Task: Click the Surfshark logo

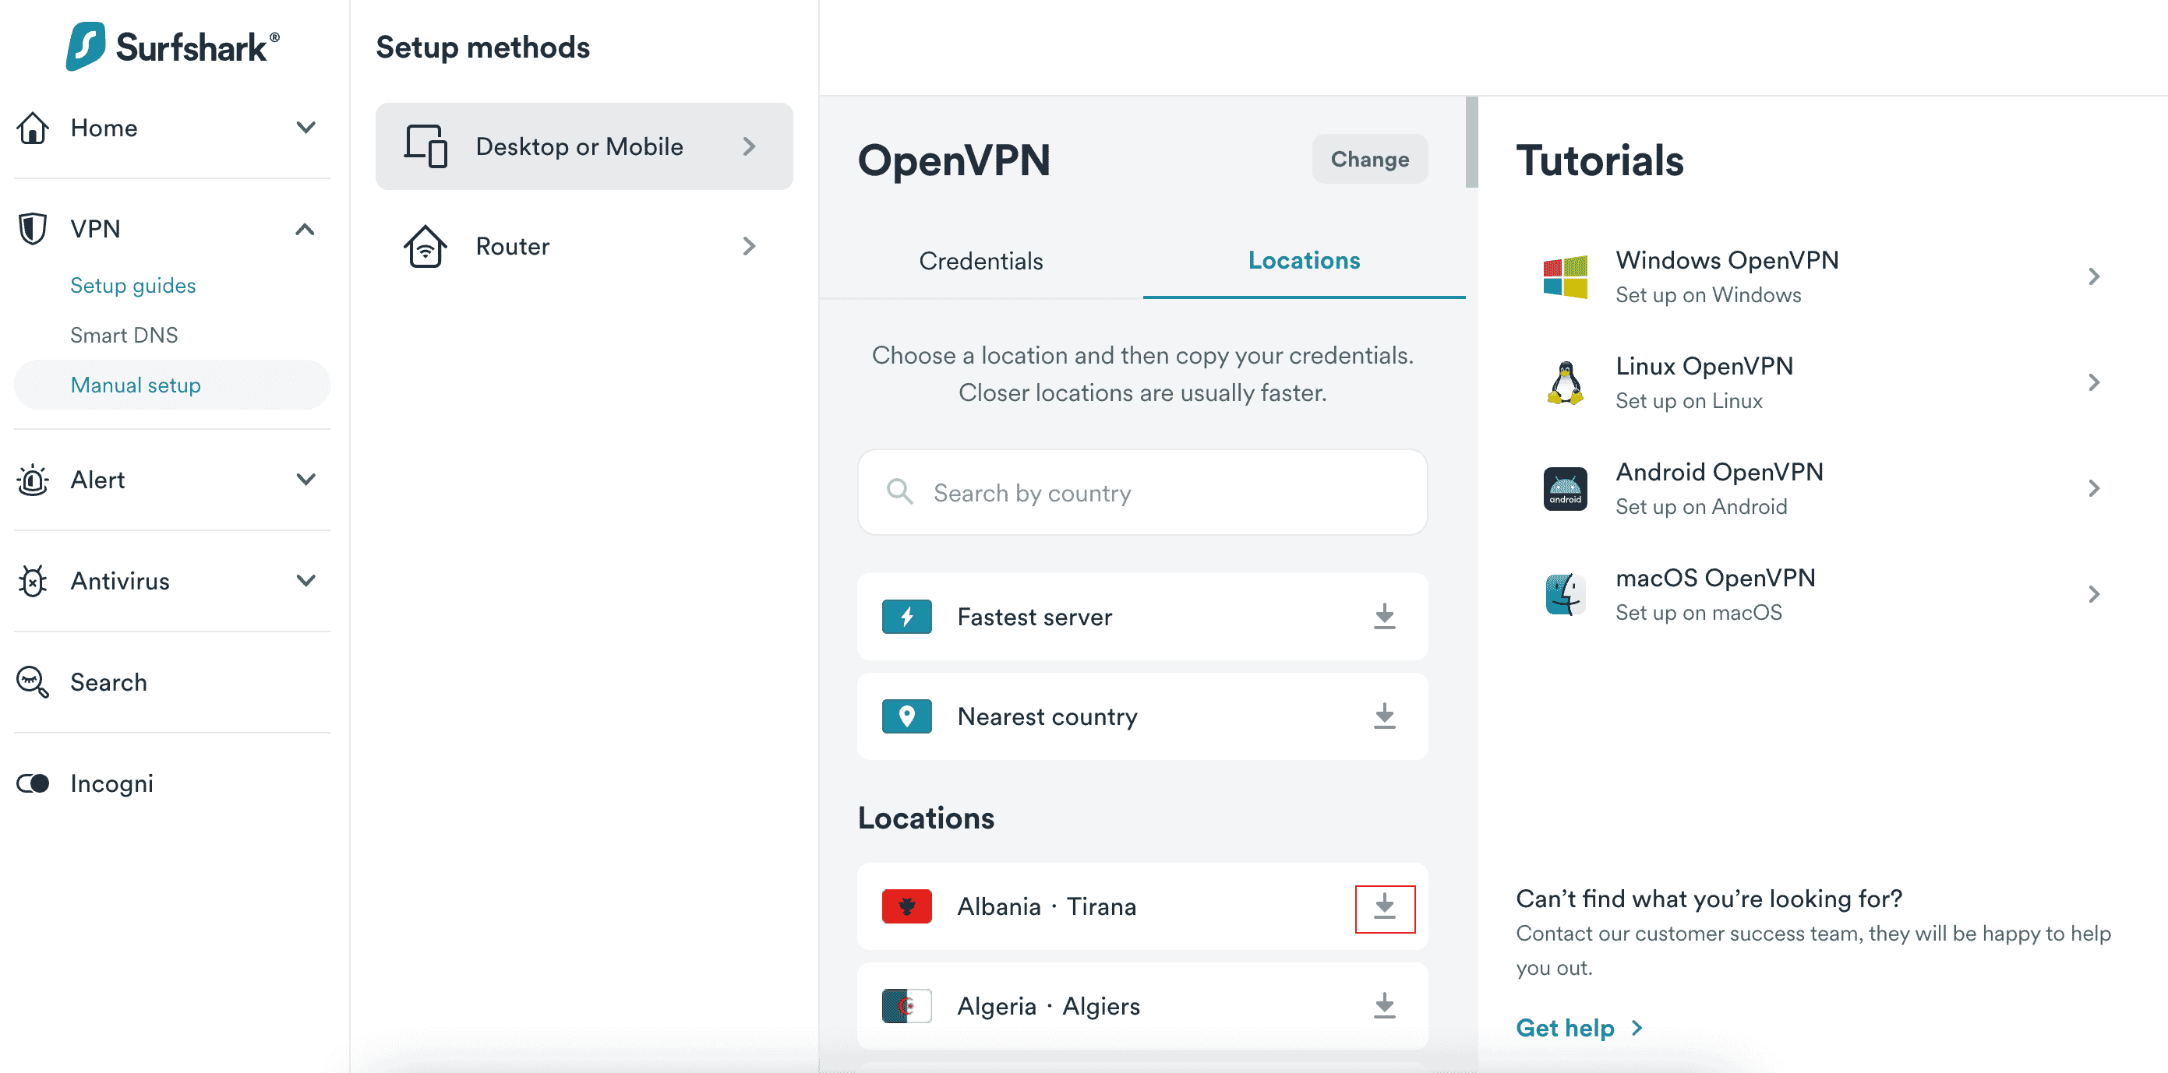Action: (x=172, y=46)
